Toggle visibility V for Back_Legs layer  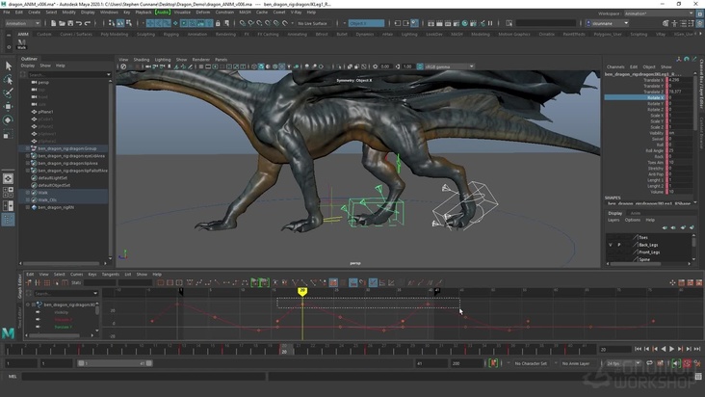[610, 245]
